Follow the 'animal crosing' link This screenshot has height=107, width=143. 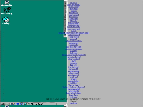pyautogui.click(x=74, y=7)
